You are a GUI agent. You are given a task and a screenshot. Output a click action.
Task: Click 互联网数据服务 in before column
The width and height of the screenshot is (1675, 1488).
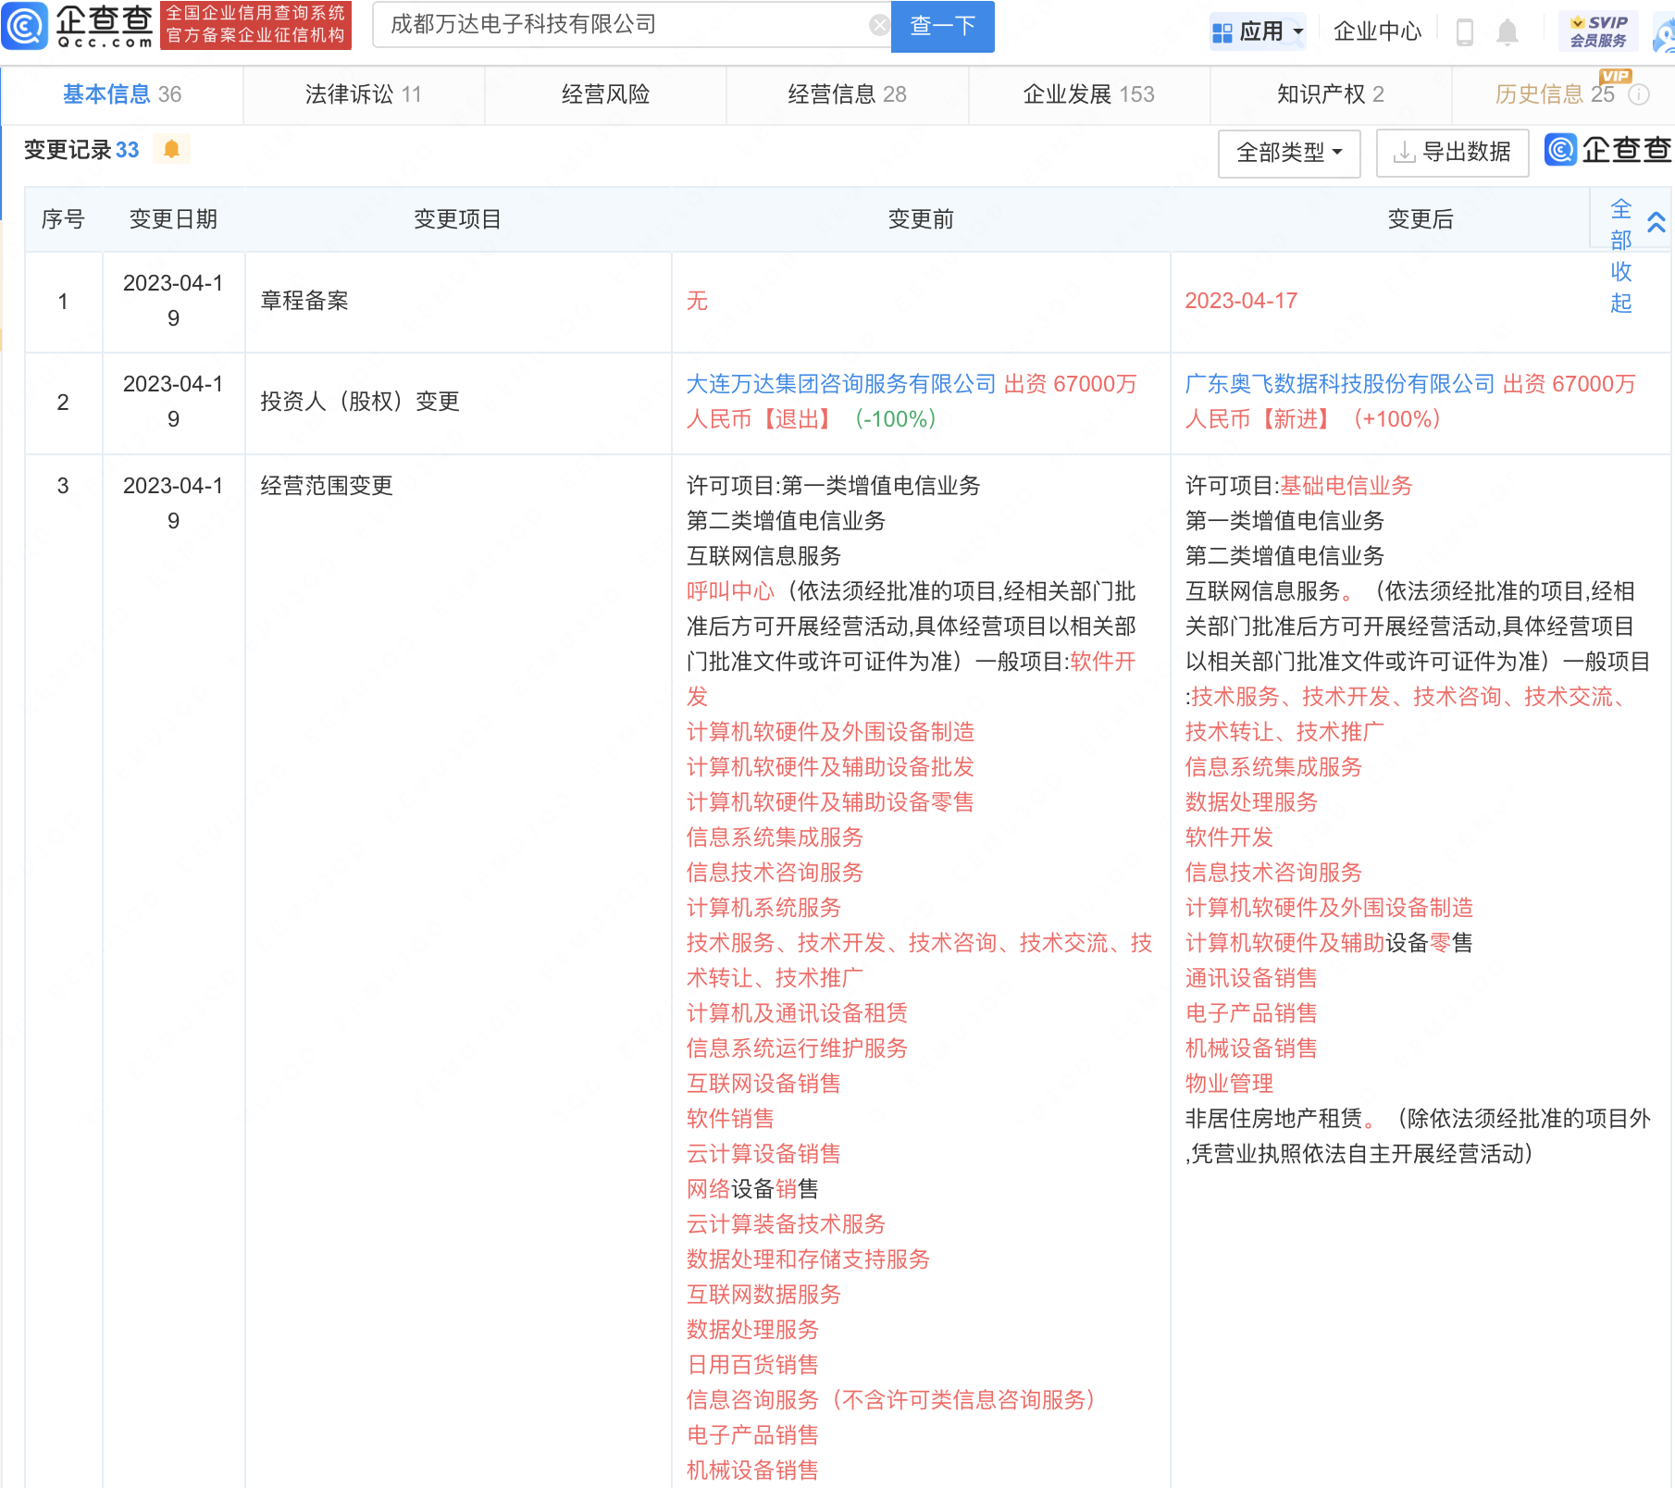(763, 1295)
